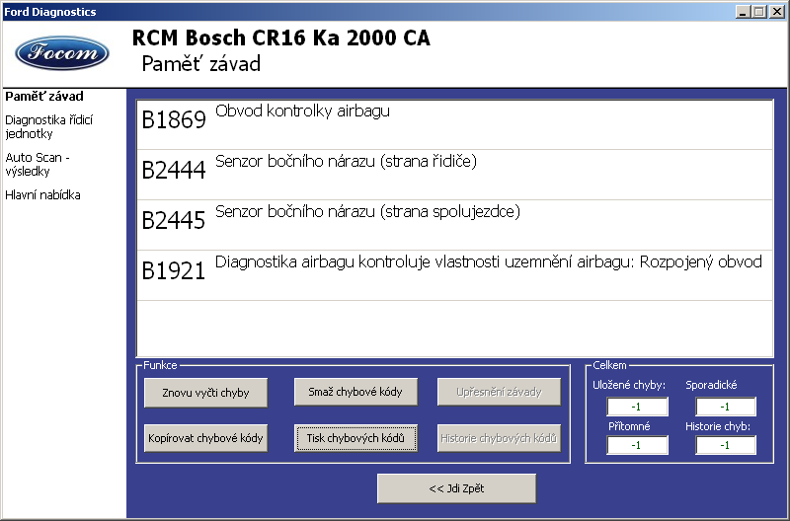Viewport: 790px width, 521px height.
Task: Click Znovu vyčti chyby button
Action: 205,393
